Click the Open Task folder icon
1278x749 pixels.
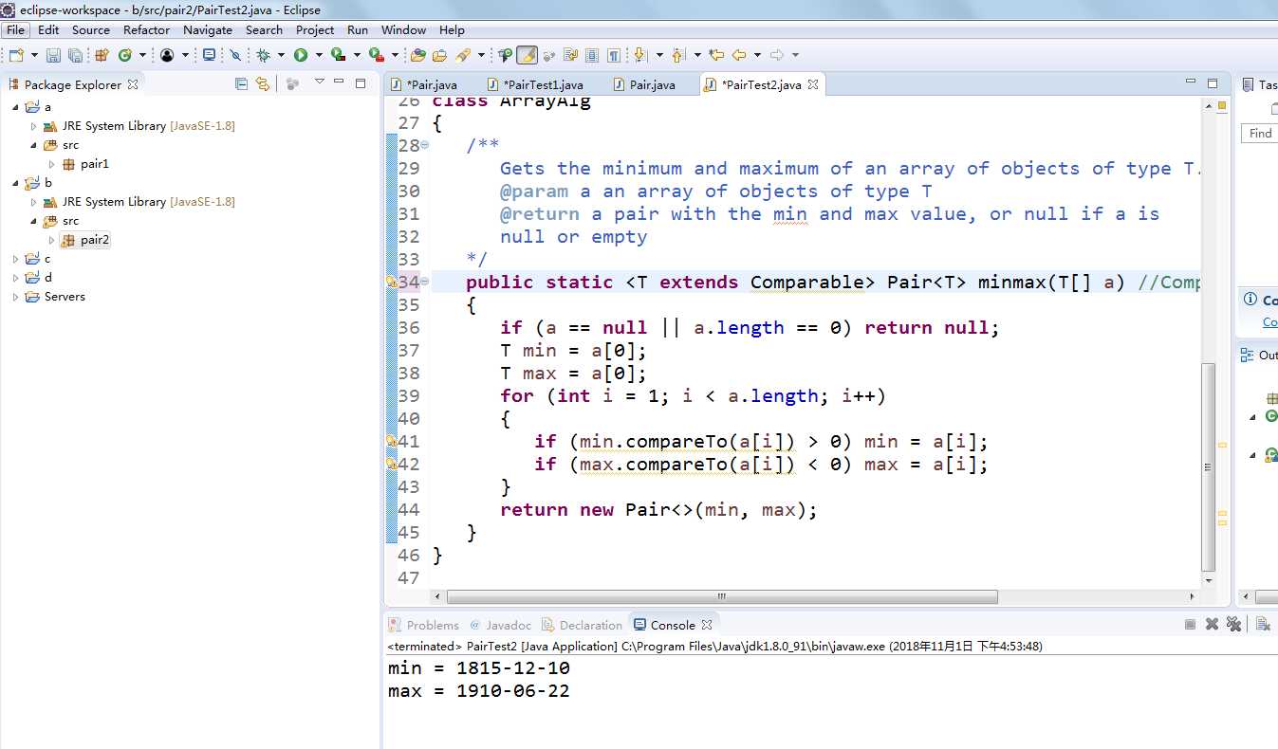(439, 55)
